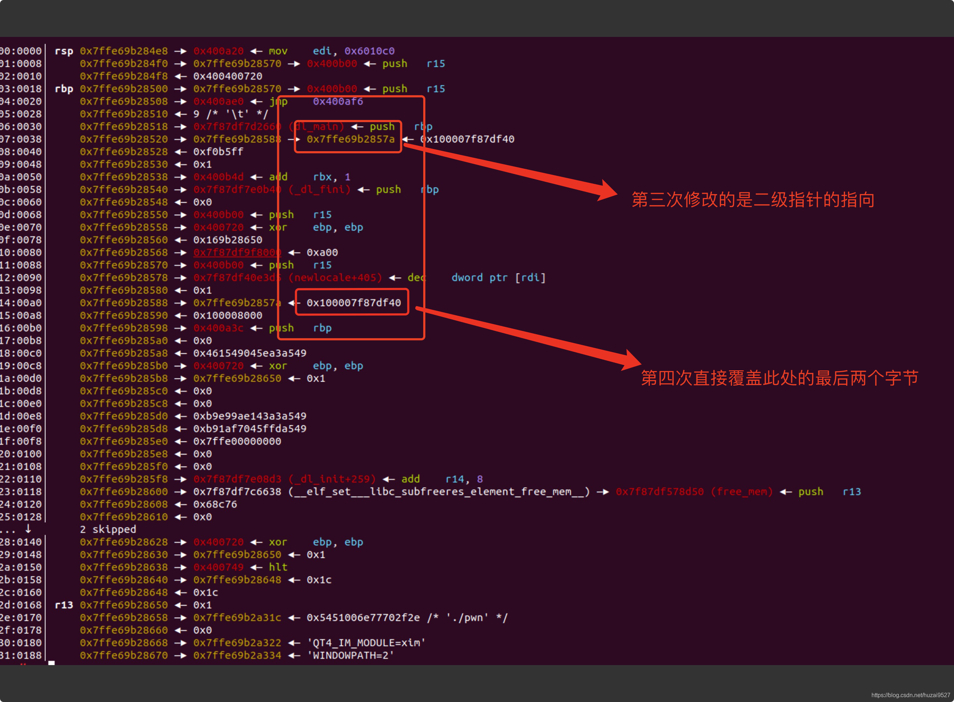Click stack address 0x7ffe69b28558
The image size is (954, 702).
coord(124,227)
